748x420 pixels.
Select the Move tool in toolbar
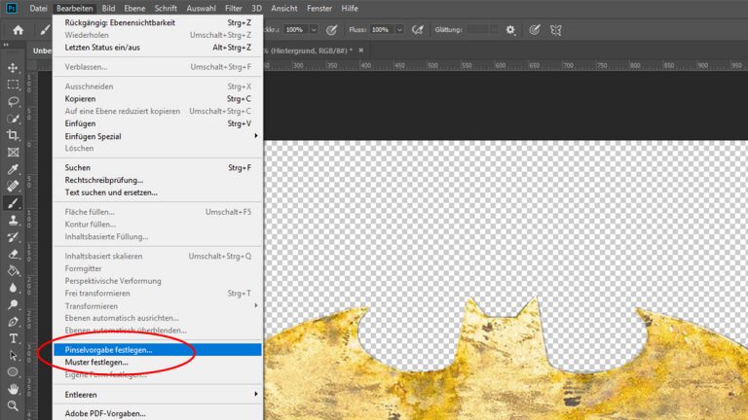(x=14, y=67)
